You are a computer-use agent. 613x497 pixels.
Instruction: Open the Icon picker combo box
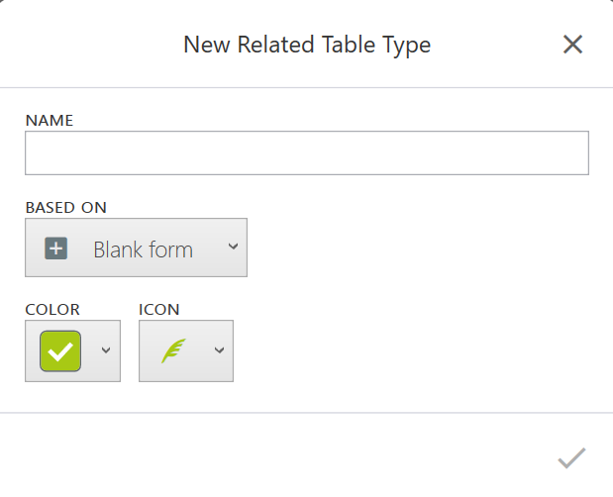(x=186, y=350)
